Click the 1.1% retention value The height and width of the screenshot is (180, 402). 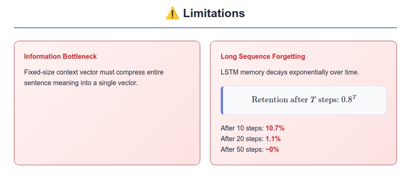[273, 139]
